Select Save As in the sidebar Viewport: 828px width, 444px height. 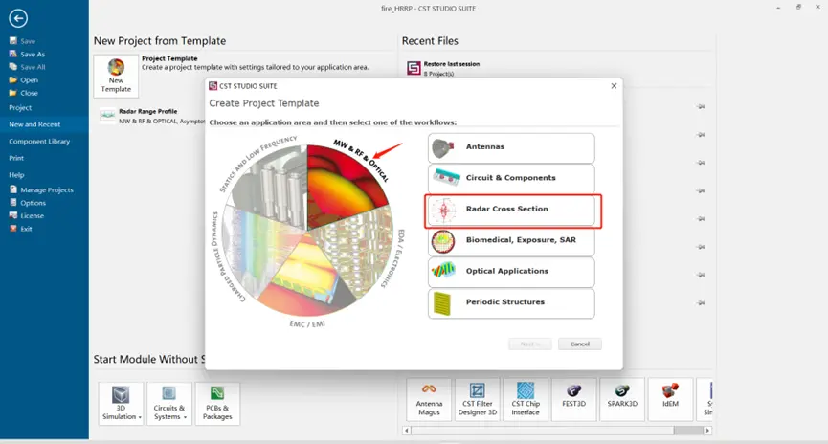27,54
